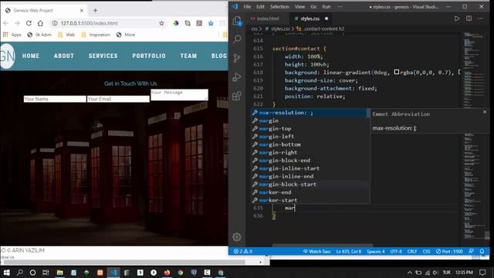Reload the page in Chrome

29,23
